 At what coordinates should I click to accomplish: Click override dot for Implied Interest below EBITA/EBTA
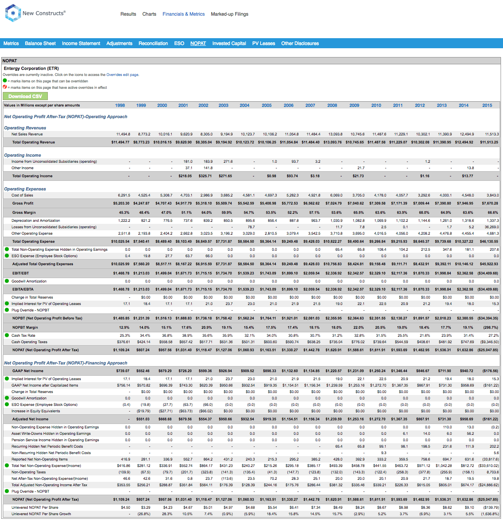coord(7,303)
